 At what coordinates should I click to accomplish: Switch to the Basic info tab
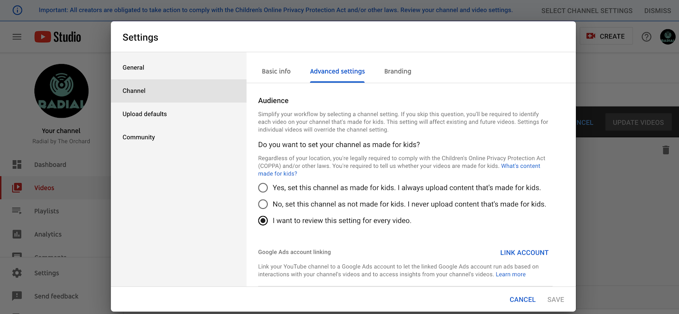276,71
